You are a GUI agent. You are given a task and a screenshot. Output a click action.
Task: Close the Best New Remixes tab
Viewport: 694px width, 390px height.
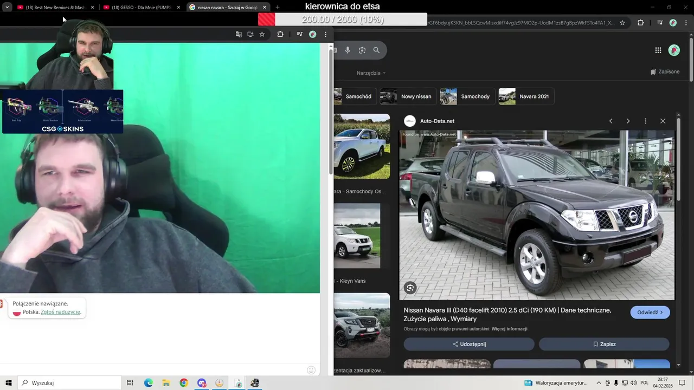click(92, 8)
